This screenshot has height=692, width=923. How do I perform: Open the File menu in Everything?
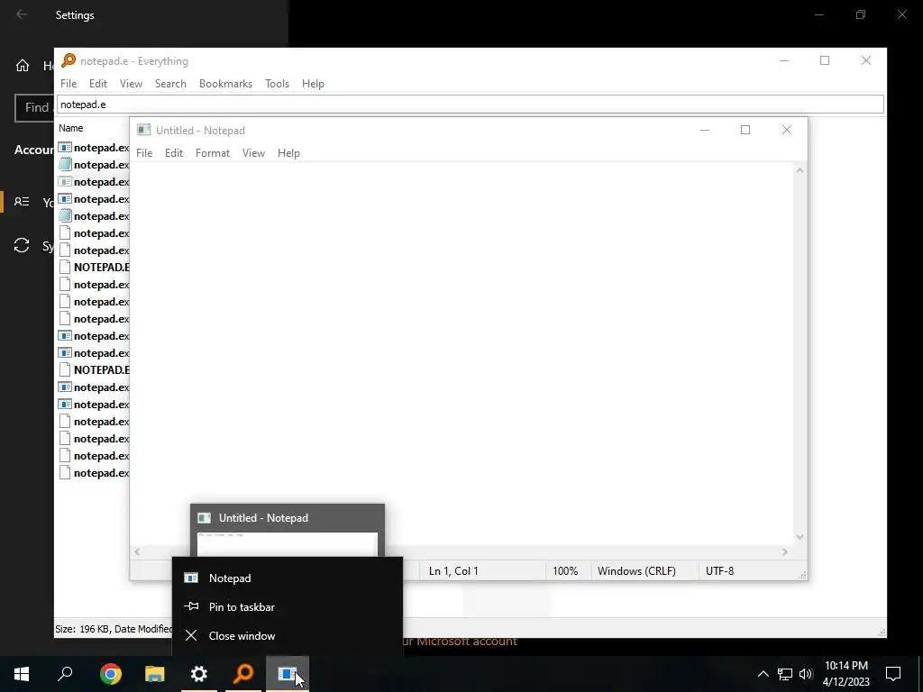pos(69,84)
